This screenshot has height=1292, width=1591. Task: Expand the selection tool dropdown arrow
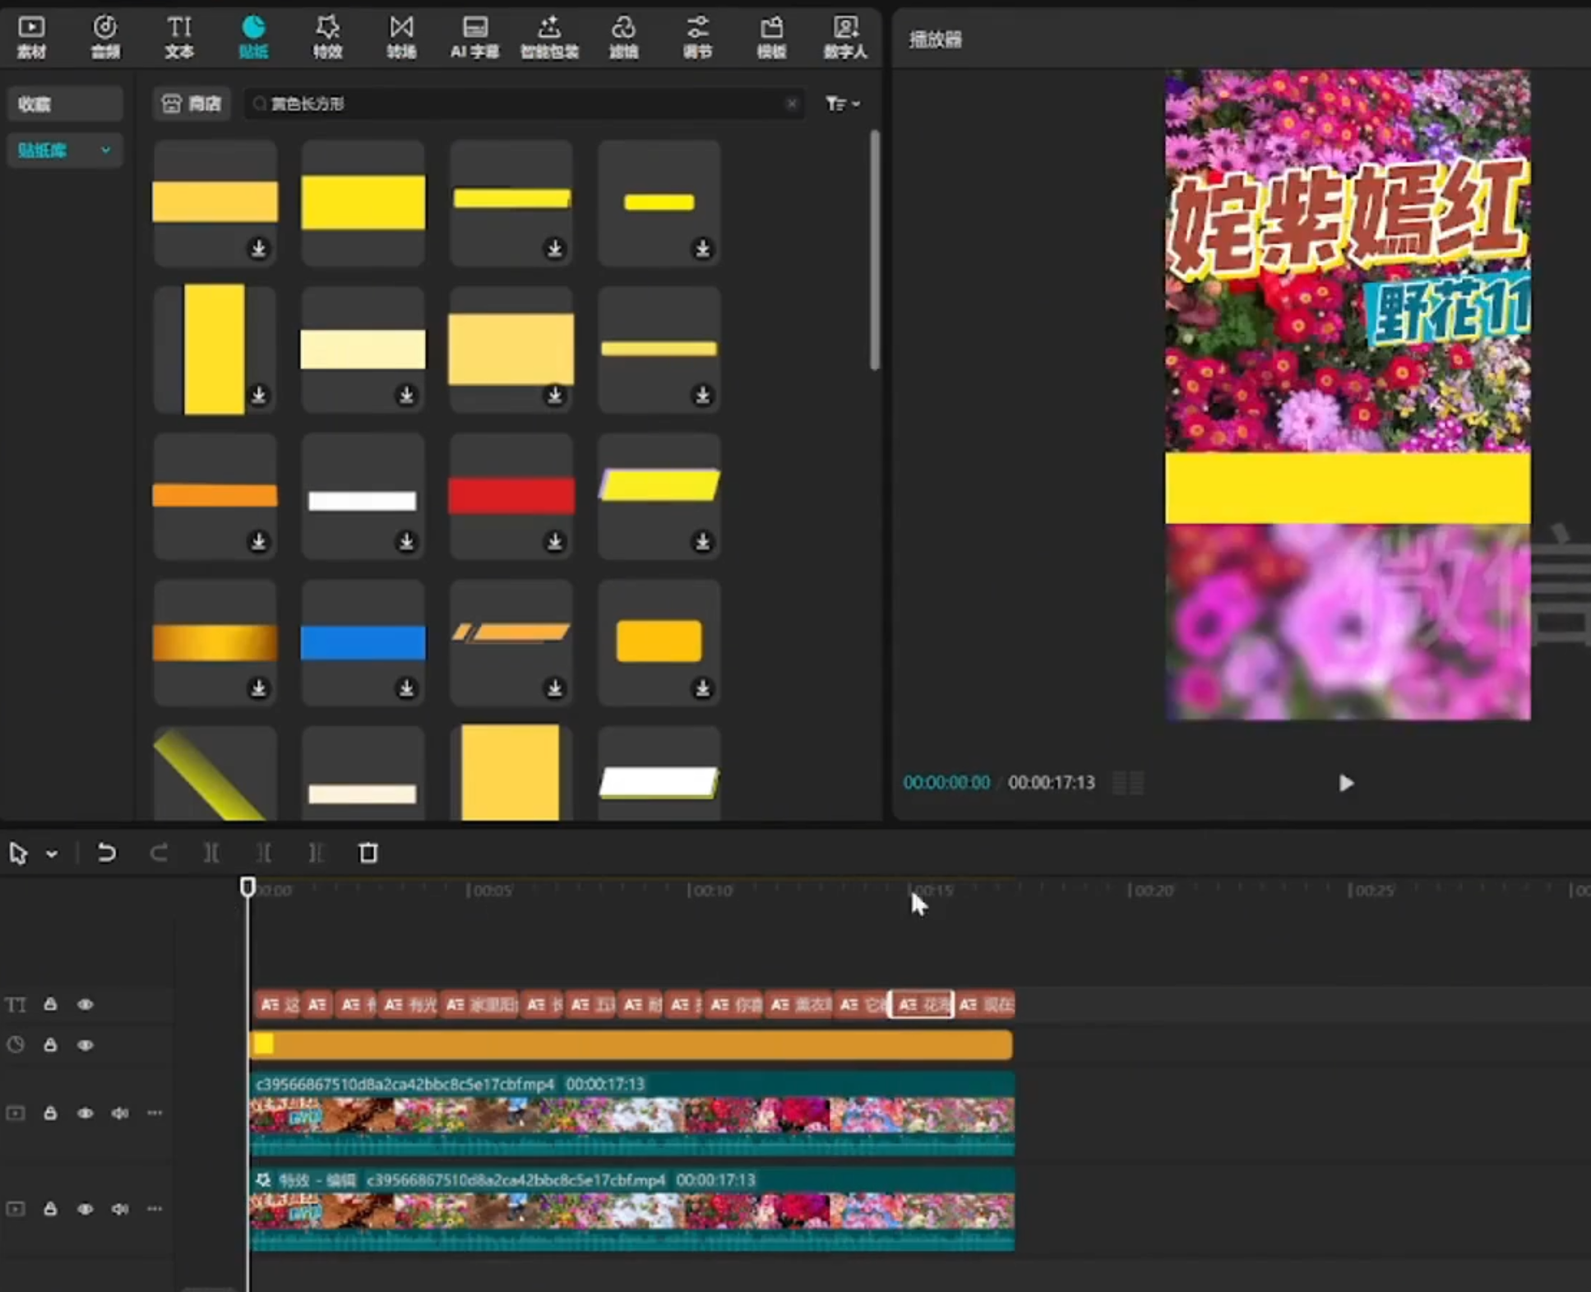tap(52, 854)
